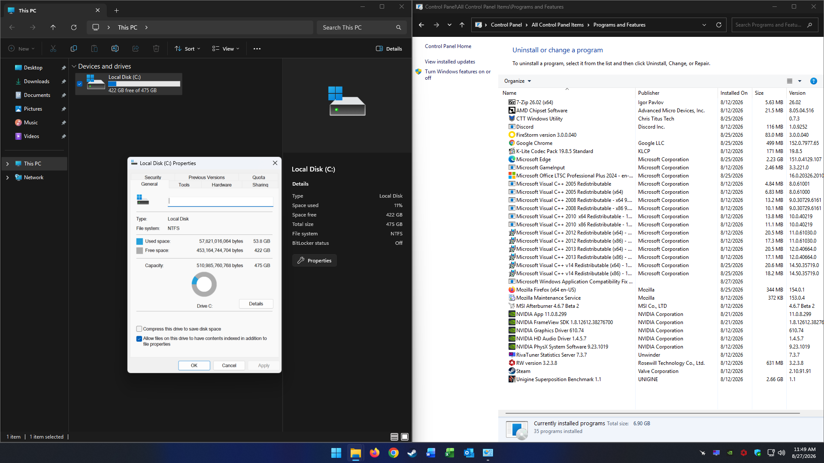
Task: Switch to the Hardware tab
Action: (x=221, y=185)
